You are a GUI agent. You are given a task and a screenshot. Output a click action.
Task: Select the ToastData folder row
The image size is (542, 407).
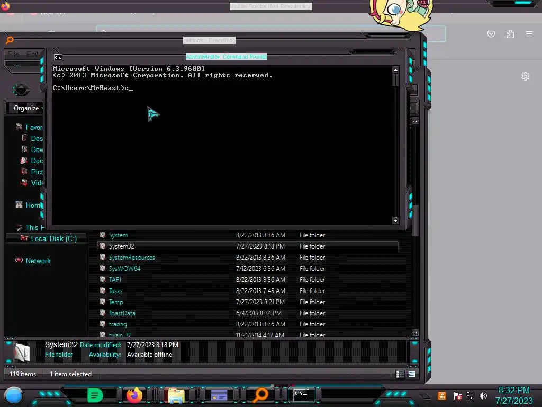click(248, 313)
